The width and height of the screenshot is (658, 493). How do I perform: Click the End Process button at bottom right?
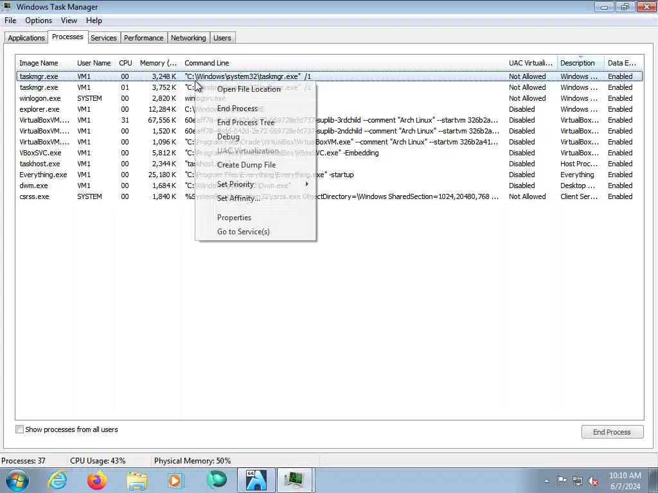coord(612,432)
